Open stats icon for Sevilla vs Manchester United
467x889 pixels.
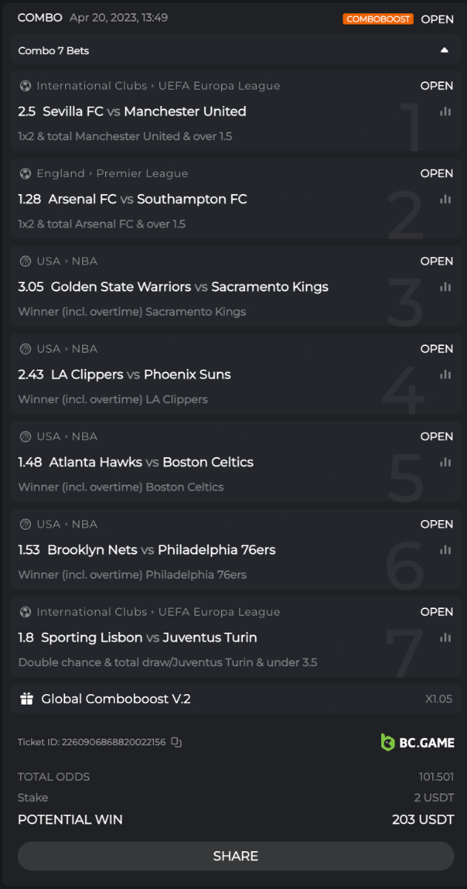pos(445,111)
